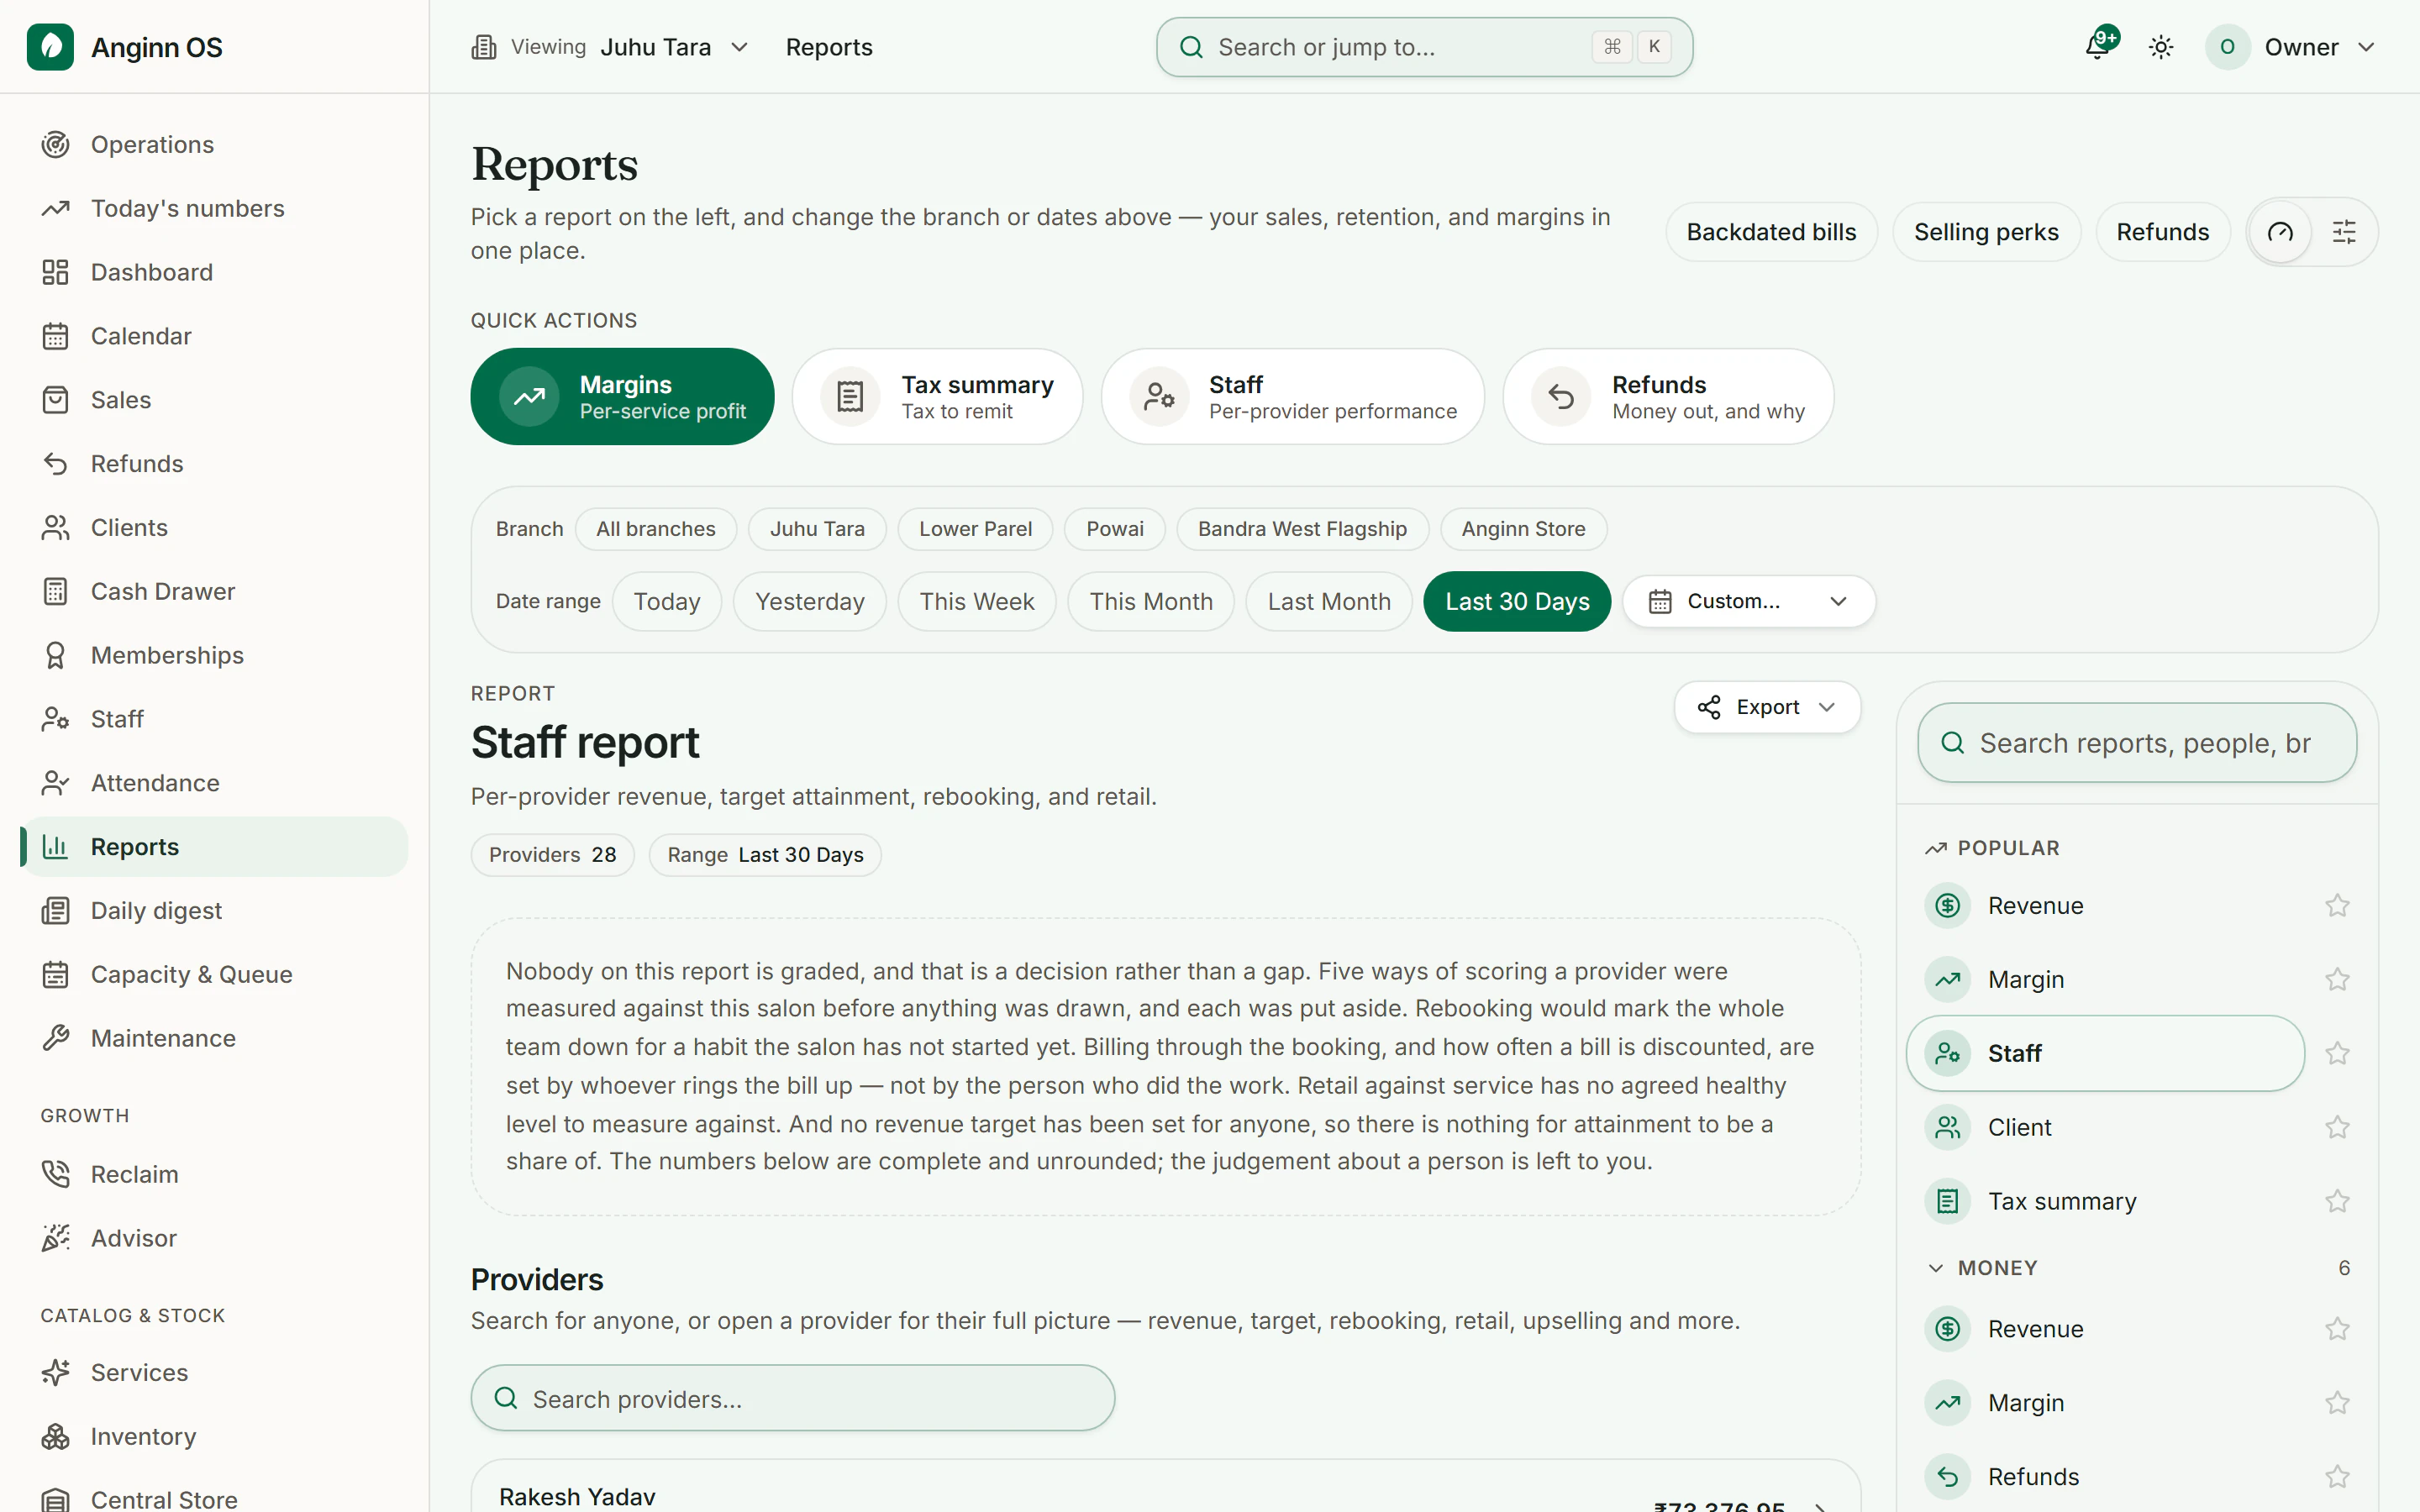Click the Staff sidebar icon
The height and width of the screenshot is (1512, 2420).
pyautogui.click(x=56, y=719)
